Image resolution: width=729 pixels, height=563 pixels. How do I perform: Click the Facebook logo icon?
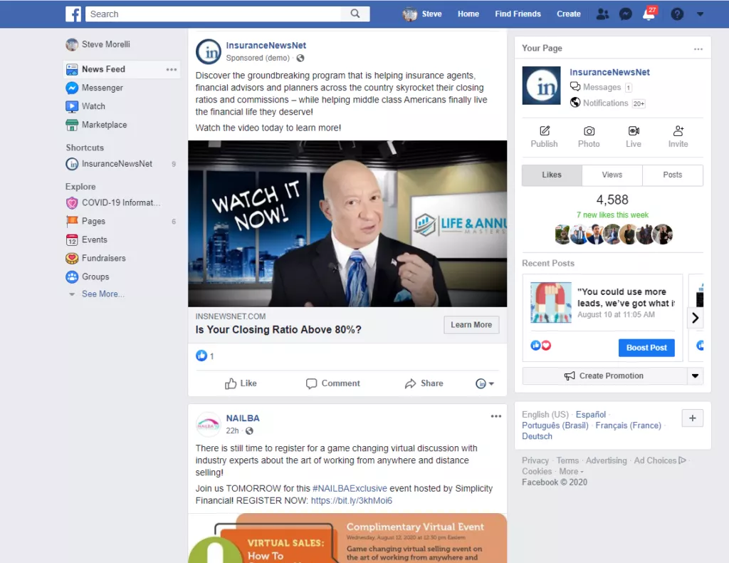(73, 14)
